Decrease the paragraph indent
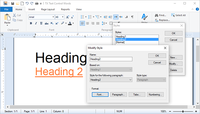The width and height of the screenshot is (200, 114). [105, 17]
